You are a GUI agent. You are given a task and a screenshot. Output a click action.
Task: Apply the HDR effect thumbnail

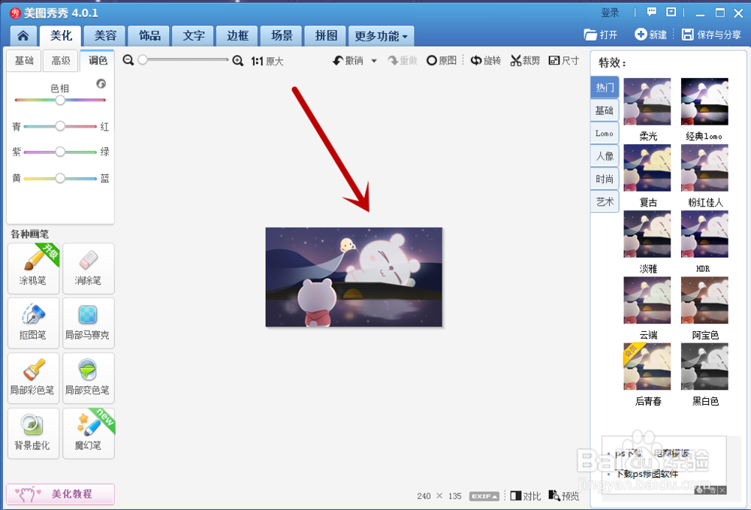click(x=704, y=234)
